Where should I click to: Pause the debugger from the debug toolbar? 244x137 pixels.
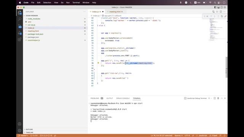(x=207, y=16)
